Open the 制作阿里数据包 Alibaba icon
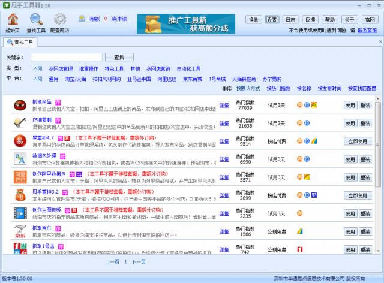 pyautogui.click(x=20, y=177)
